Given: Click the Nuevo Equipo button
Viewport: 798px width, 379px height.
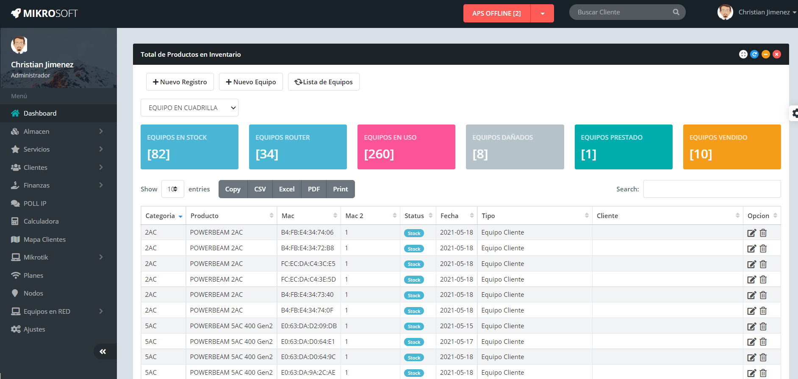Looking at the screenshot, I should (x=251, y=82).
